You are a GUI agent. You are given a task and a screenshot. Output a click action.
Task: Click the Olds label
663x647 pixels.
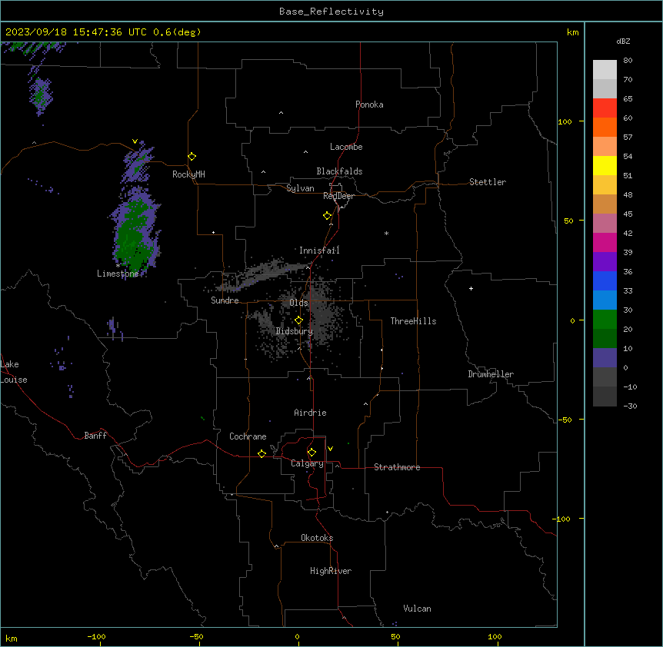click(298, 303)
